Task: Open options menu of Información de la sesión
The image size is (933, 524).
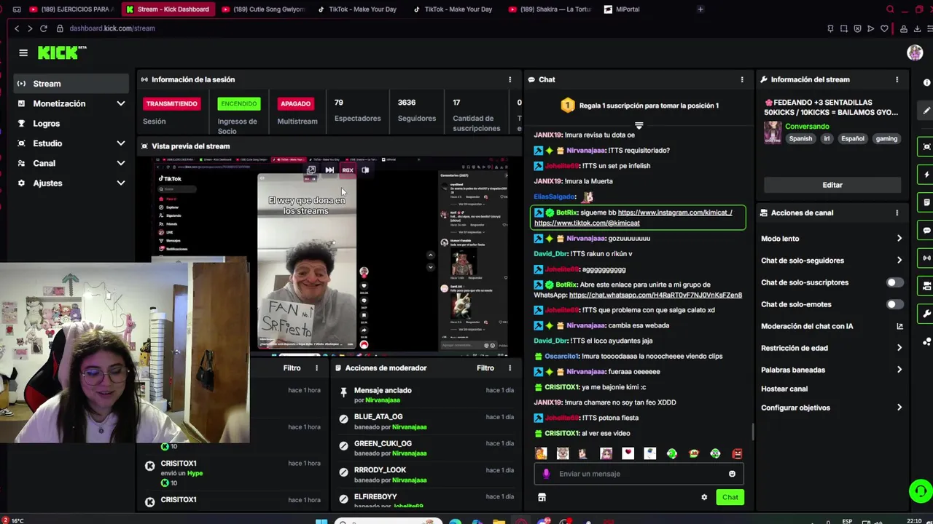Action: click(510, 79)
